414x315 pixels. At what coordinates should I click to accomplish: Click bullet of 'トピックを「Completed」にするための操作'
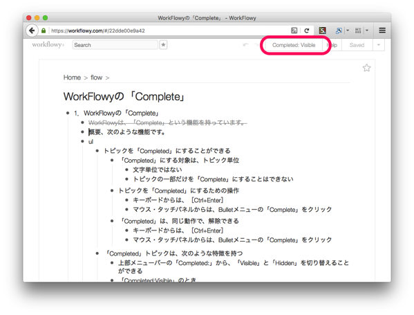[x=112, y=190]
